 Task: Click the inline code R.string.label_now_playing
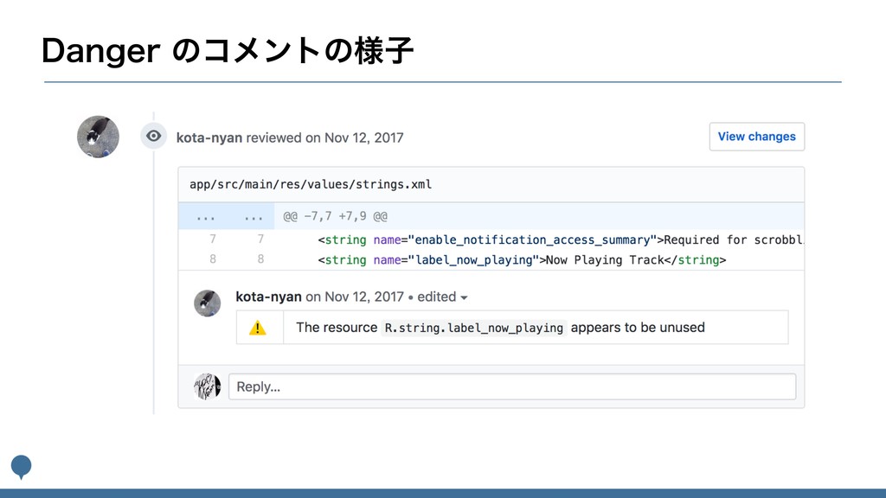474,328
